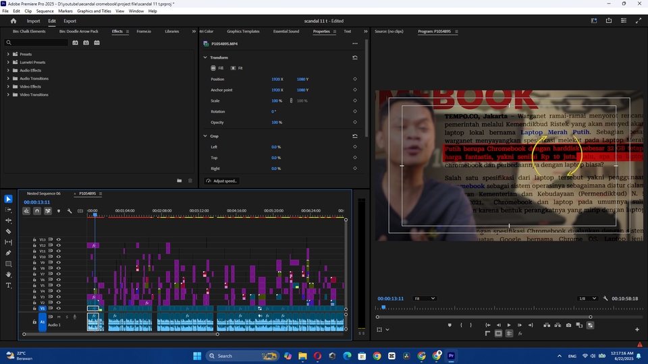Image resolution: width=648 pixels, height=364 pixels.
Task: Switch to the Export workspace tab
Action: tap(70, 21)
